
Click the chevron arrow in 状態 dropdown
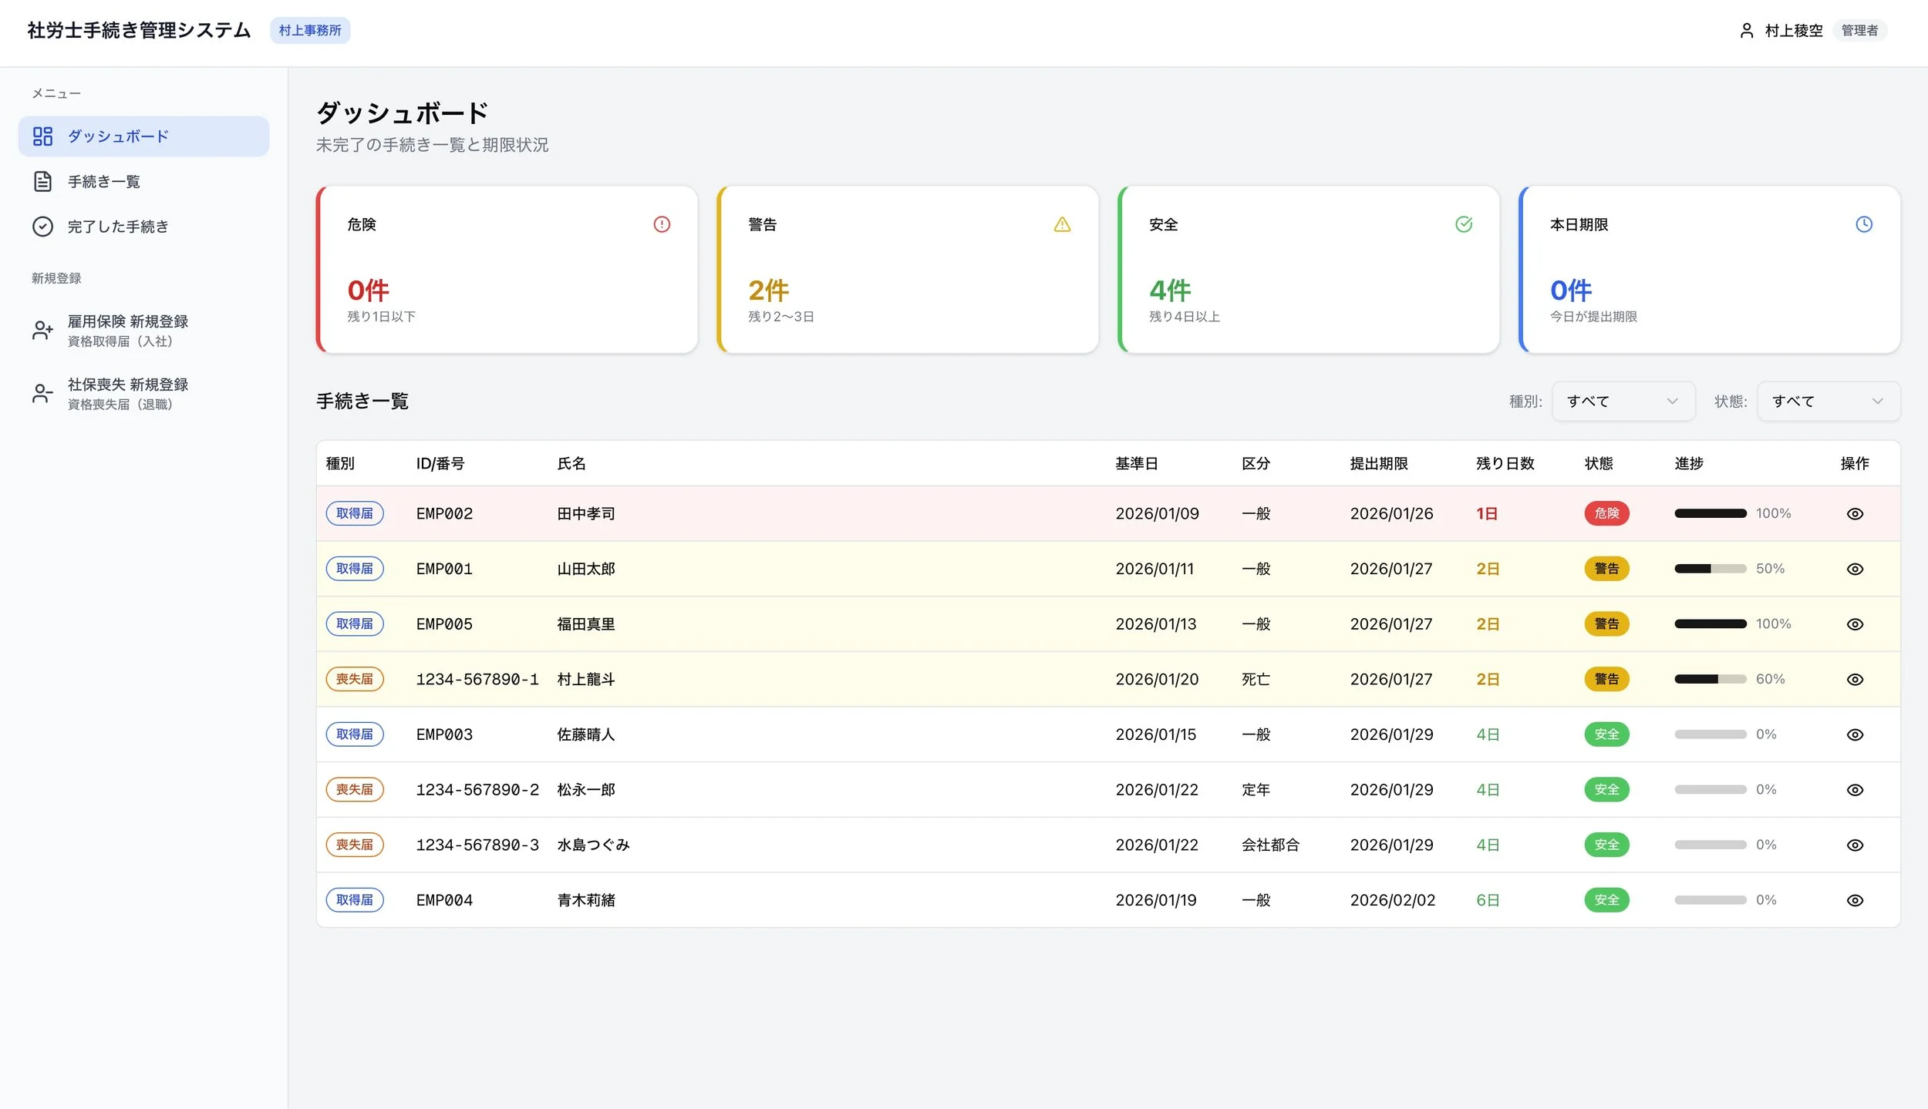(1877, 402)
